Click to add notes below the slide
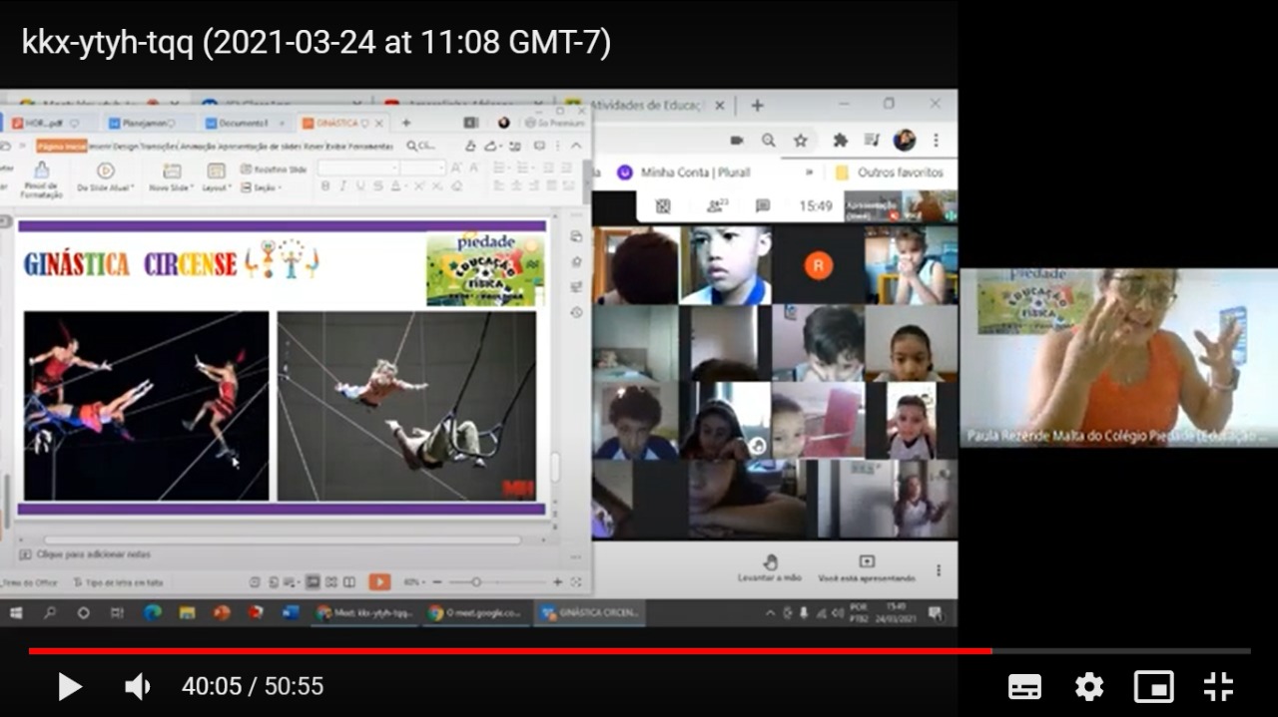This screenshot has width=1278, height=717. pos(94,554)
